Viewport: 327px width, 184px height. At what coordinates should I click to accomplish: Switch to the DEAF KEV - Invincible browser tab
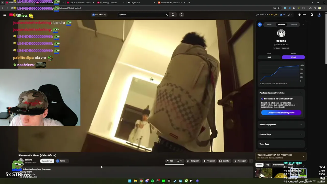coord(80,3)
